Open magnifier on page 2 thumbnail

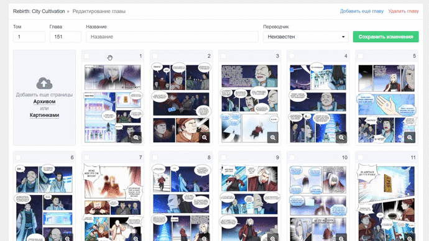point(205,137)
